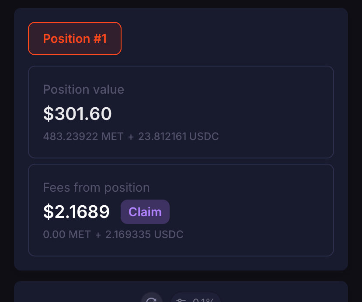362x302 pixels.
Task: Claim the position fees
Action: click(x=145, y=212)
